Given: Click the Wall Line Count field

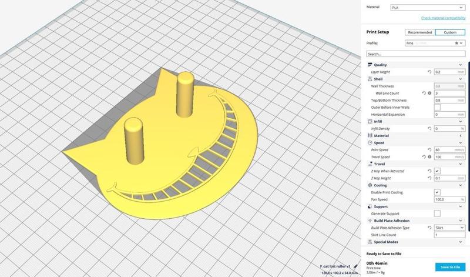Looking at the screenshot, I should (x=449, y=94).
